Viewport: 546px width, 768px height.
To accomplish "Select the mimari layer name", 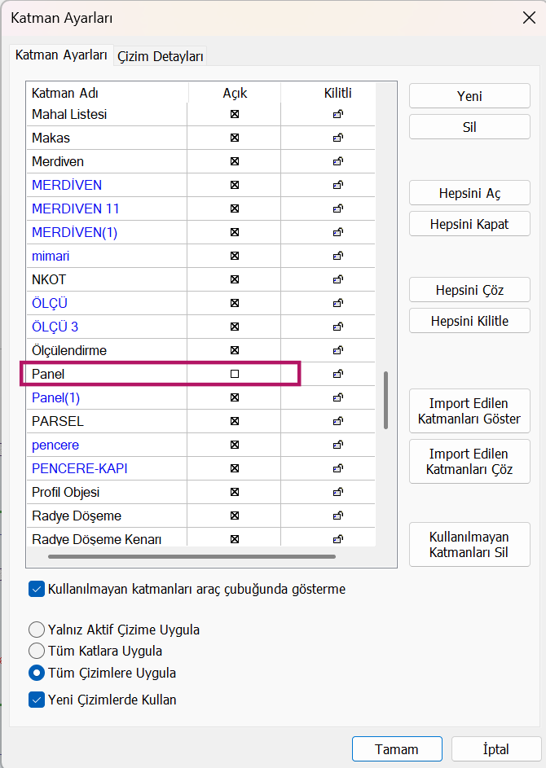I will point(51,256).
